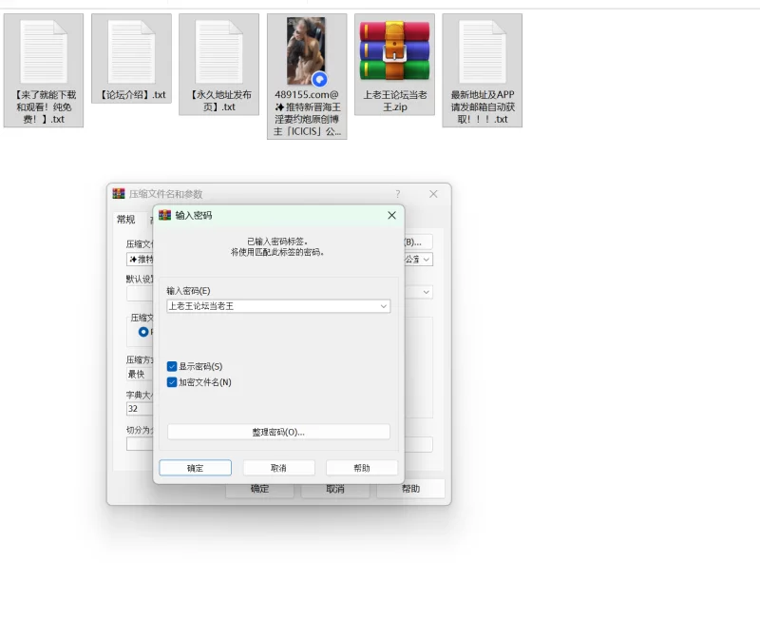Click the 上老王论坛当老王.zip file name label
The width and height of the screenshot is (760, 620).
pos(395,101)
